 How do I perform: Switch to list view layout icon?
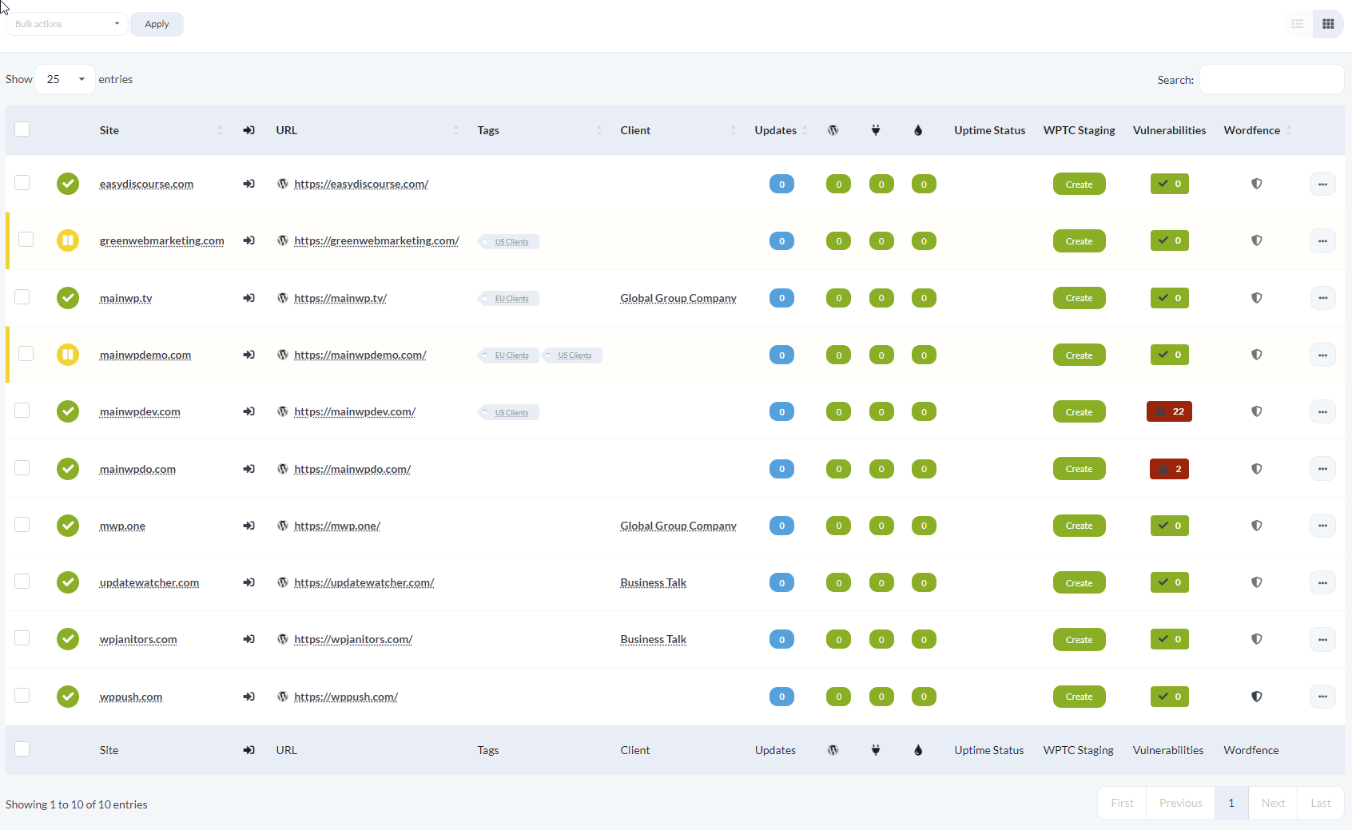pos(1298,24)
